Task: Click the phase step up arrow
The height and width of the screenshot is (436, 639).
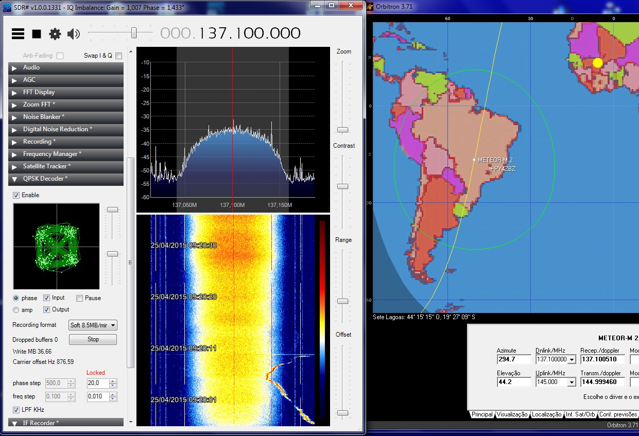Action: point(113,381)
